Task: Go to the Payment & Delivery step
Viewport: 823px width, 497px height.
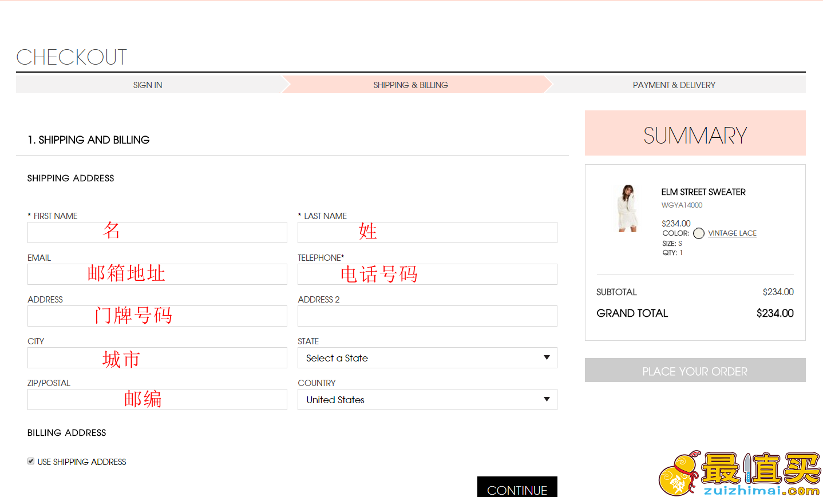Action: (x=674, y=85)
